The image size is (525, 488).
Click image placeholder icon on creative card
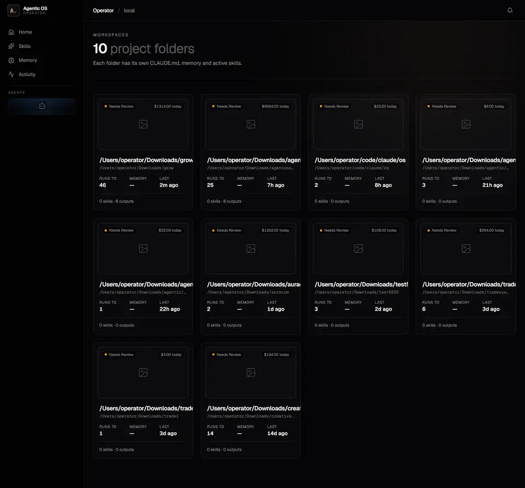tap(251, 372)
